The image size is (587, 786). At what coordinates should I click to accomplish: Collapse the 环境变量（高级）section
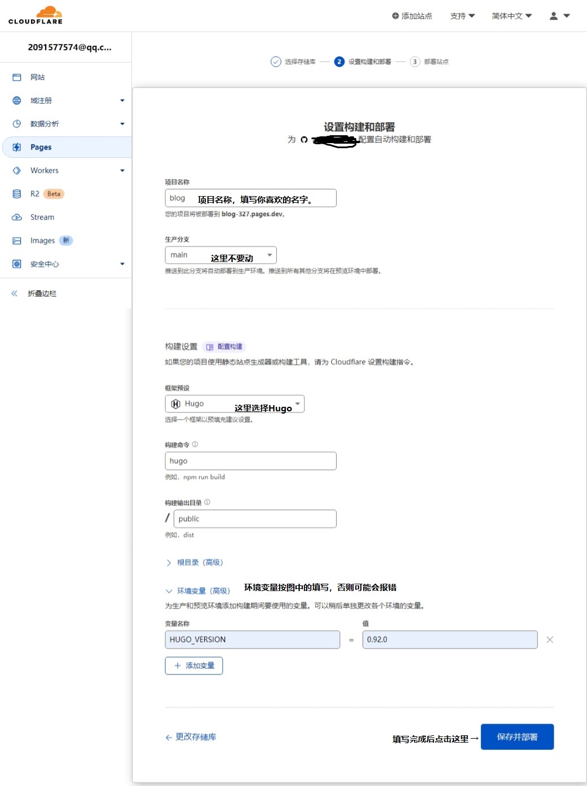click(198, 591)
